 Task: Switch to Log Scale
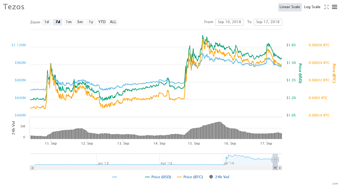312,7
